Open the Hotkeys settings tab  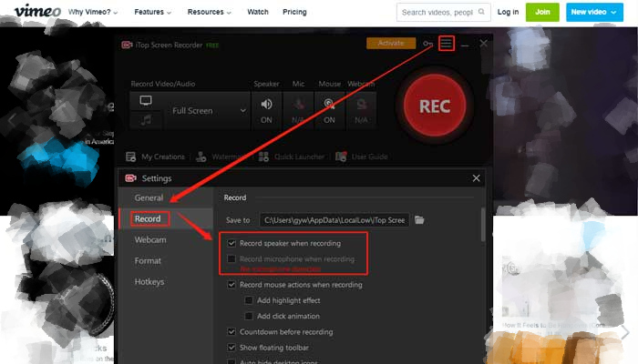click(x=149, y=282)
